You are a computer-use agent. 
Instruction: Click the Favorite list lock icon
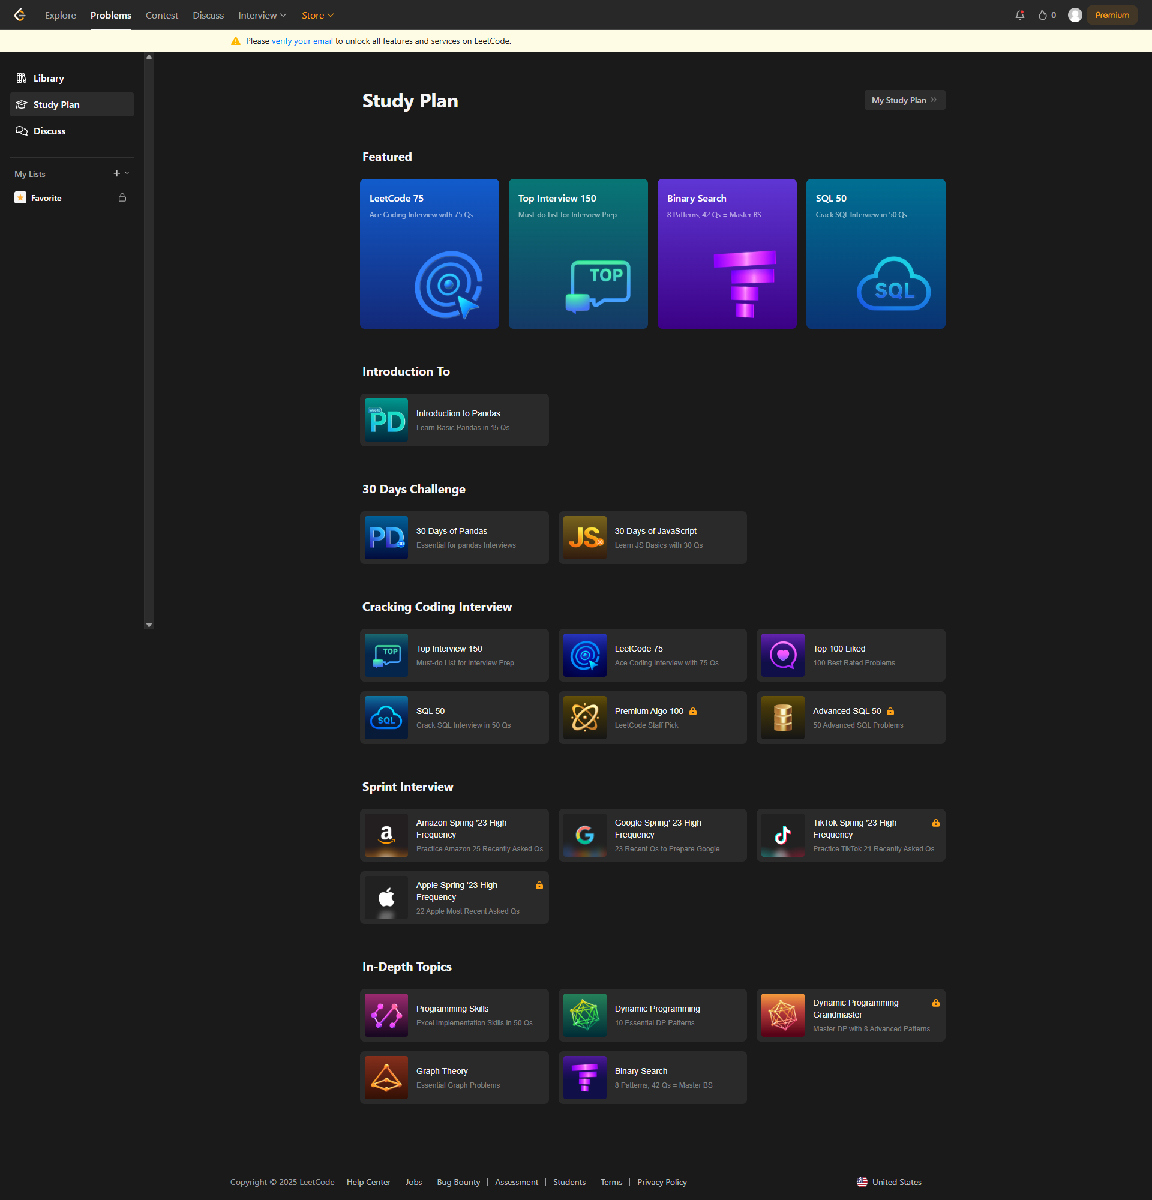coord(122,198)
